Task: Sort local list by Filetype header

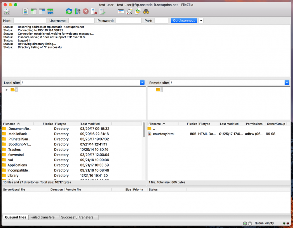Action: tap(67, 124)
